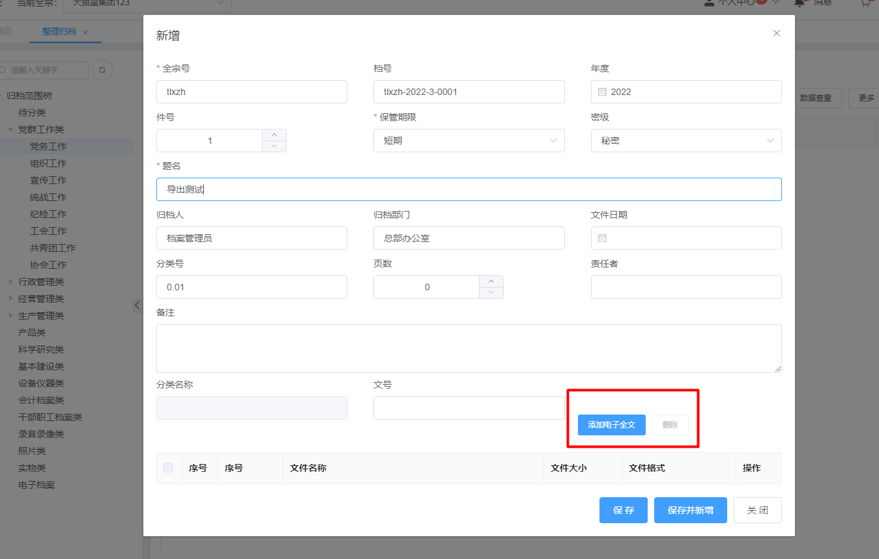
Task: Close the 整理归档 tab with its x
Action: pos(85,32)
